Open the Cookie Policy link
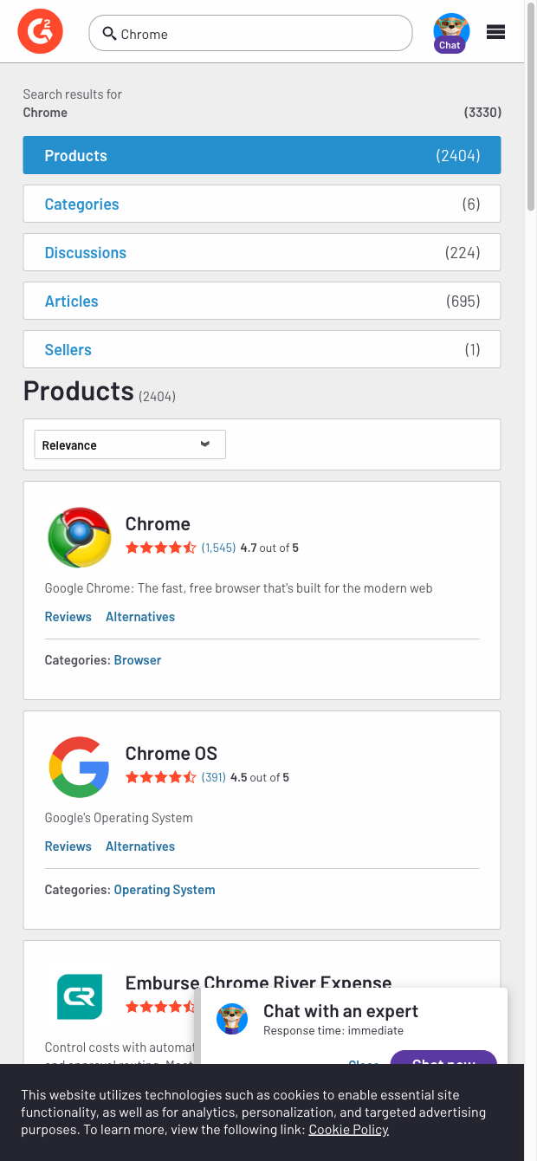537x1161 pixels. click(x=347, y=1129)
